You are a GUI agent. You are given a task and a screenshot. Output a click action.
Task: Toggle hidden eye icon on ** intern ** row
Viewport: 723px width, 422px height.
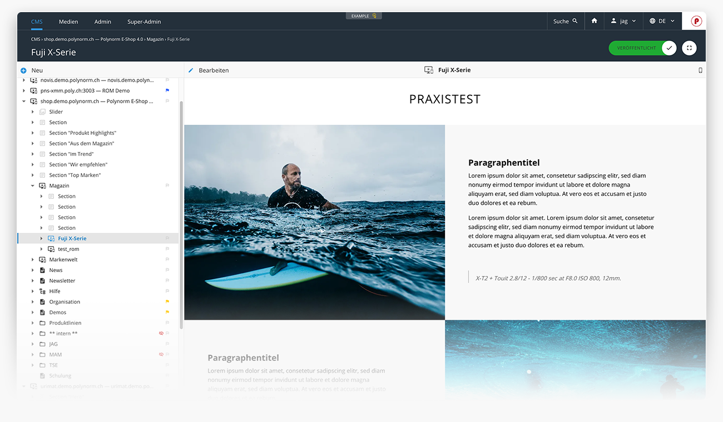pyautogui.click(x=161, y=333)
